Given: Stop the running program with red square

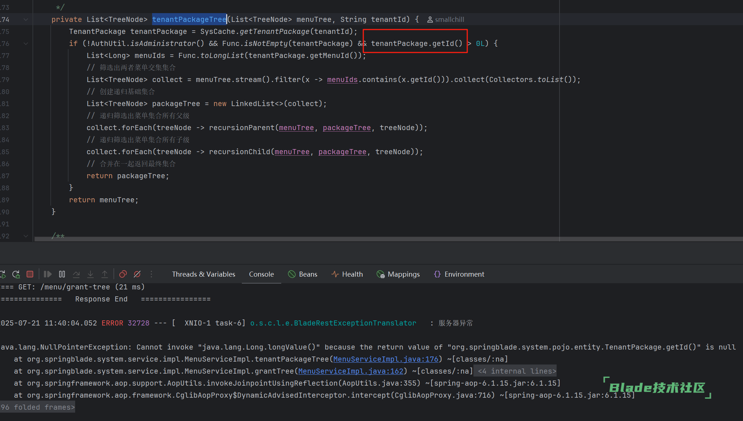Looking at the screenshot, I should [x=30, y=274].
